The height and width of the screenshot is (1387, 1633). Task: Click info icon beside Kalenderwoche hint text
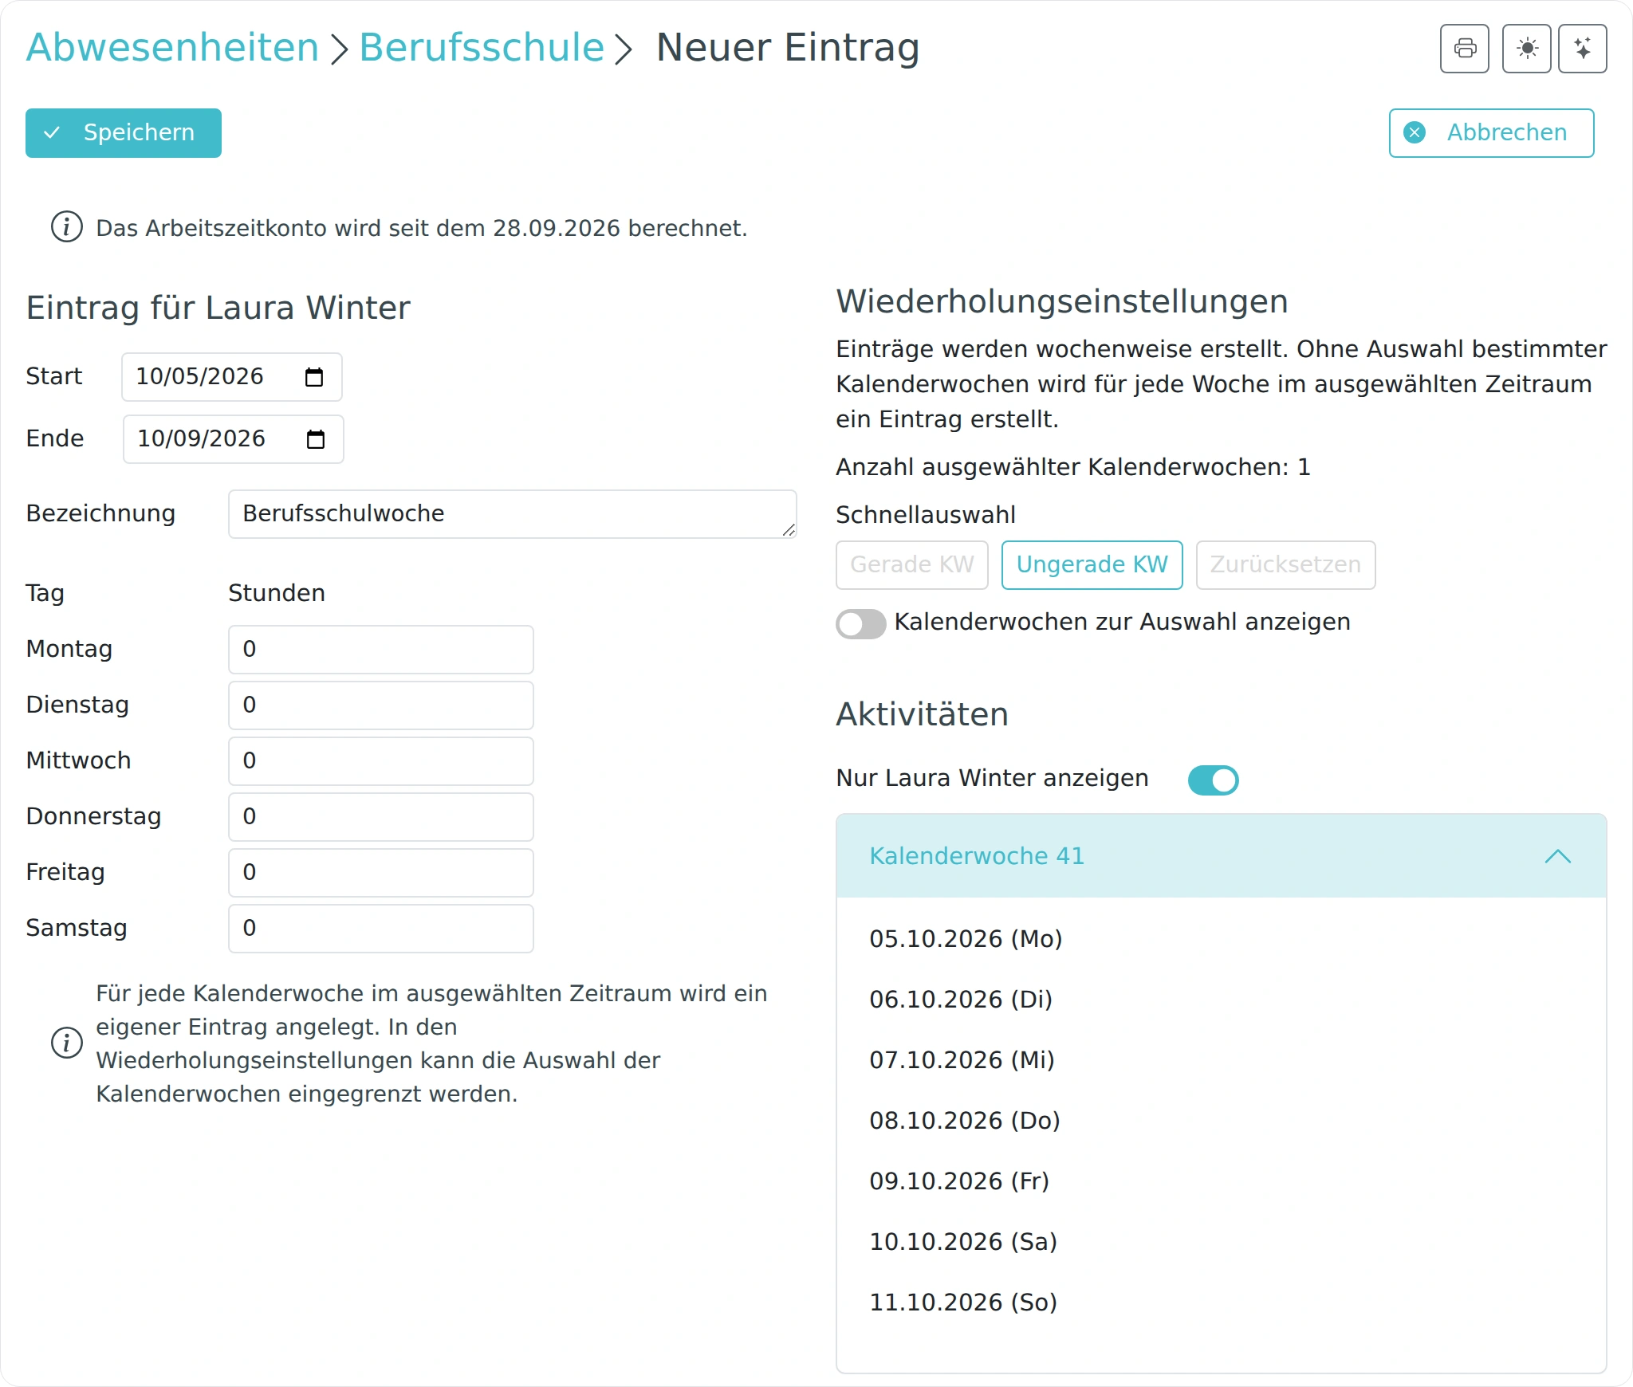point(67,1043)
